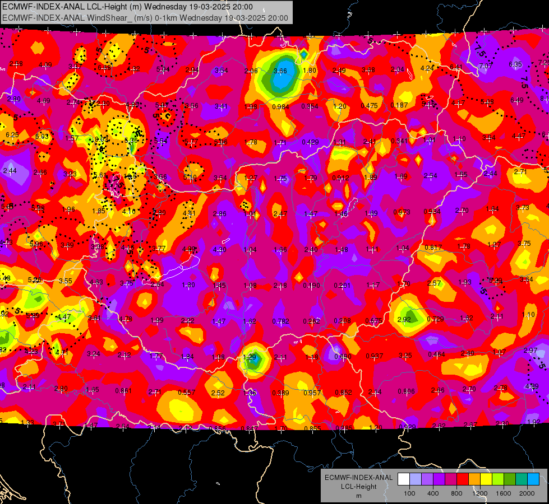
Task: Click the wind shear value '0.861'
Action: pos(123,391)
